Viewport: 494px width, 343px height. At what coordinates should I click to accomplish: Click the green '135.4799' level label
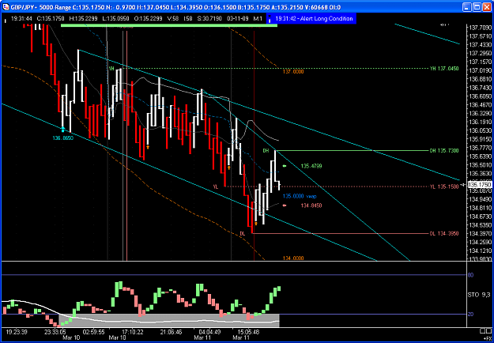pos(311,166)
